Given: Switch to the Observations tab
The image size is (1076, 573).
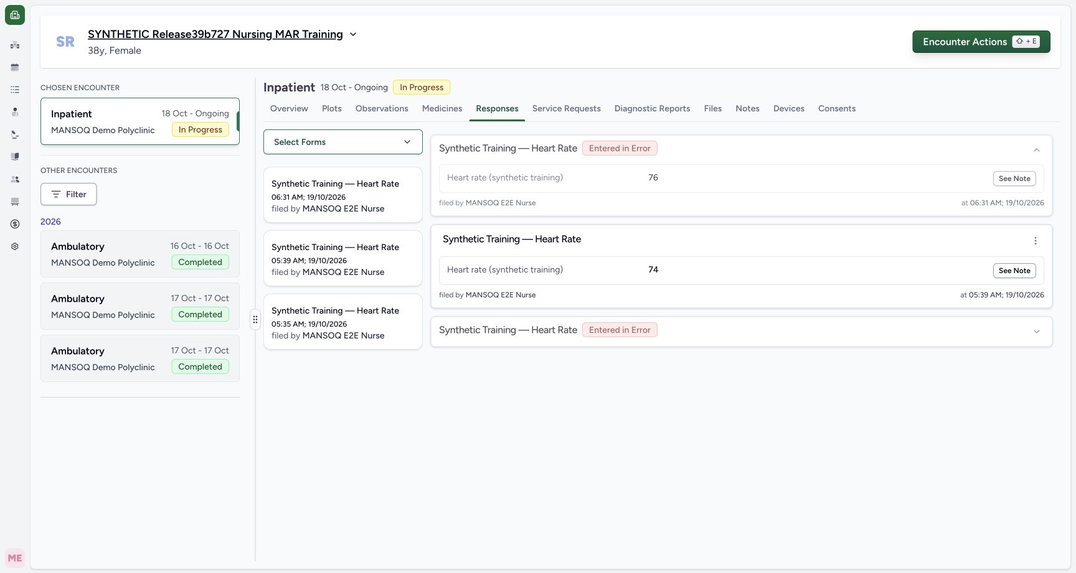Looking at the screenshot, I should pyautogui.click(x=382, y=108).
